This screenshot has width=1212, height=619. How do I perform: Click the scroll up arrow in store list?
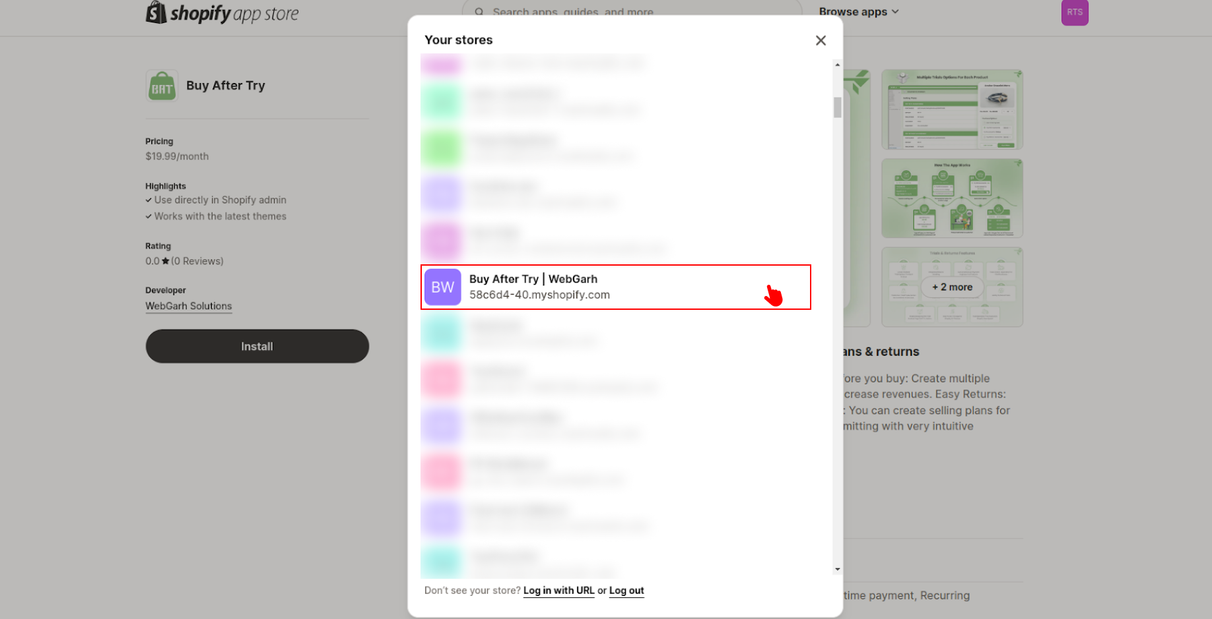click(837, 65)
